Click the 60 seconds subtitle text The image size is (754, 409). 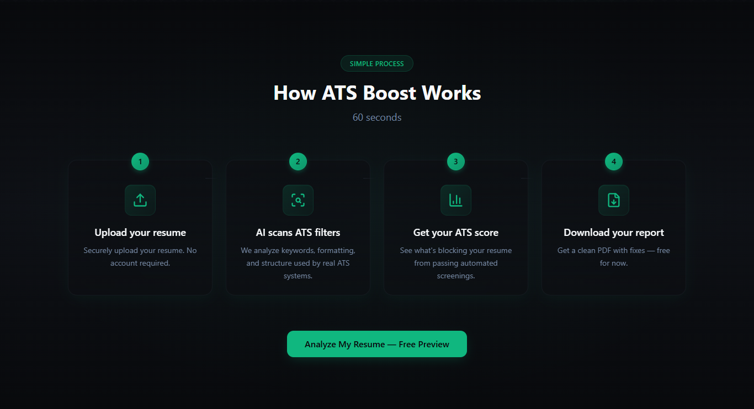(x=377, y=117)
